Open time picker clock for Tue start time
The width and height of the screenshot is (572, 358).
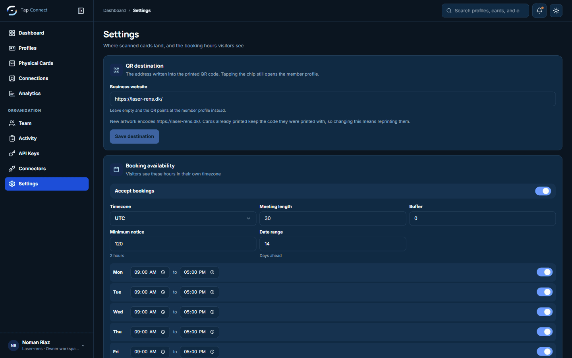point(163,292)
